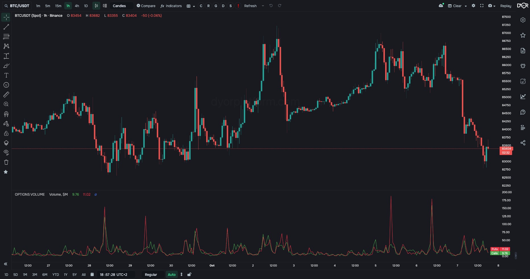Image resolution: width=530 pixels, height=279 pixels.
Task: Switch to the 4h timeframe
Action: click(77, 6)
